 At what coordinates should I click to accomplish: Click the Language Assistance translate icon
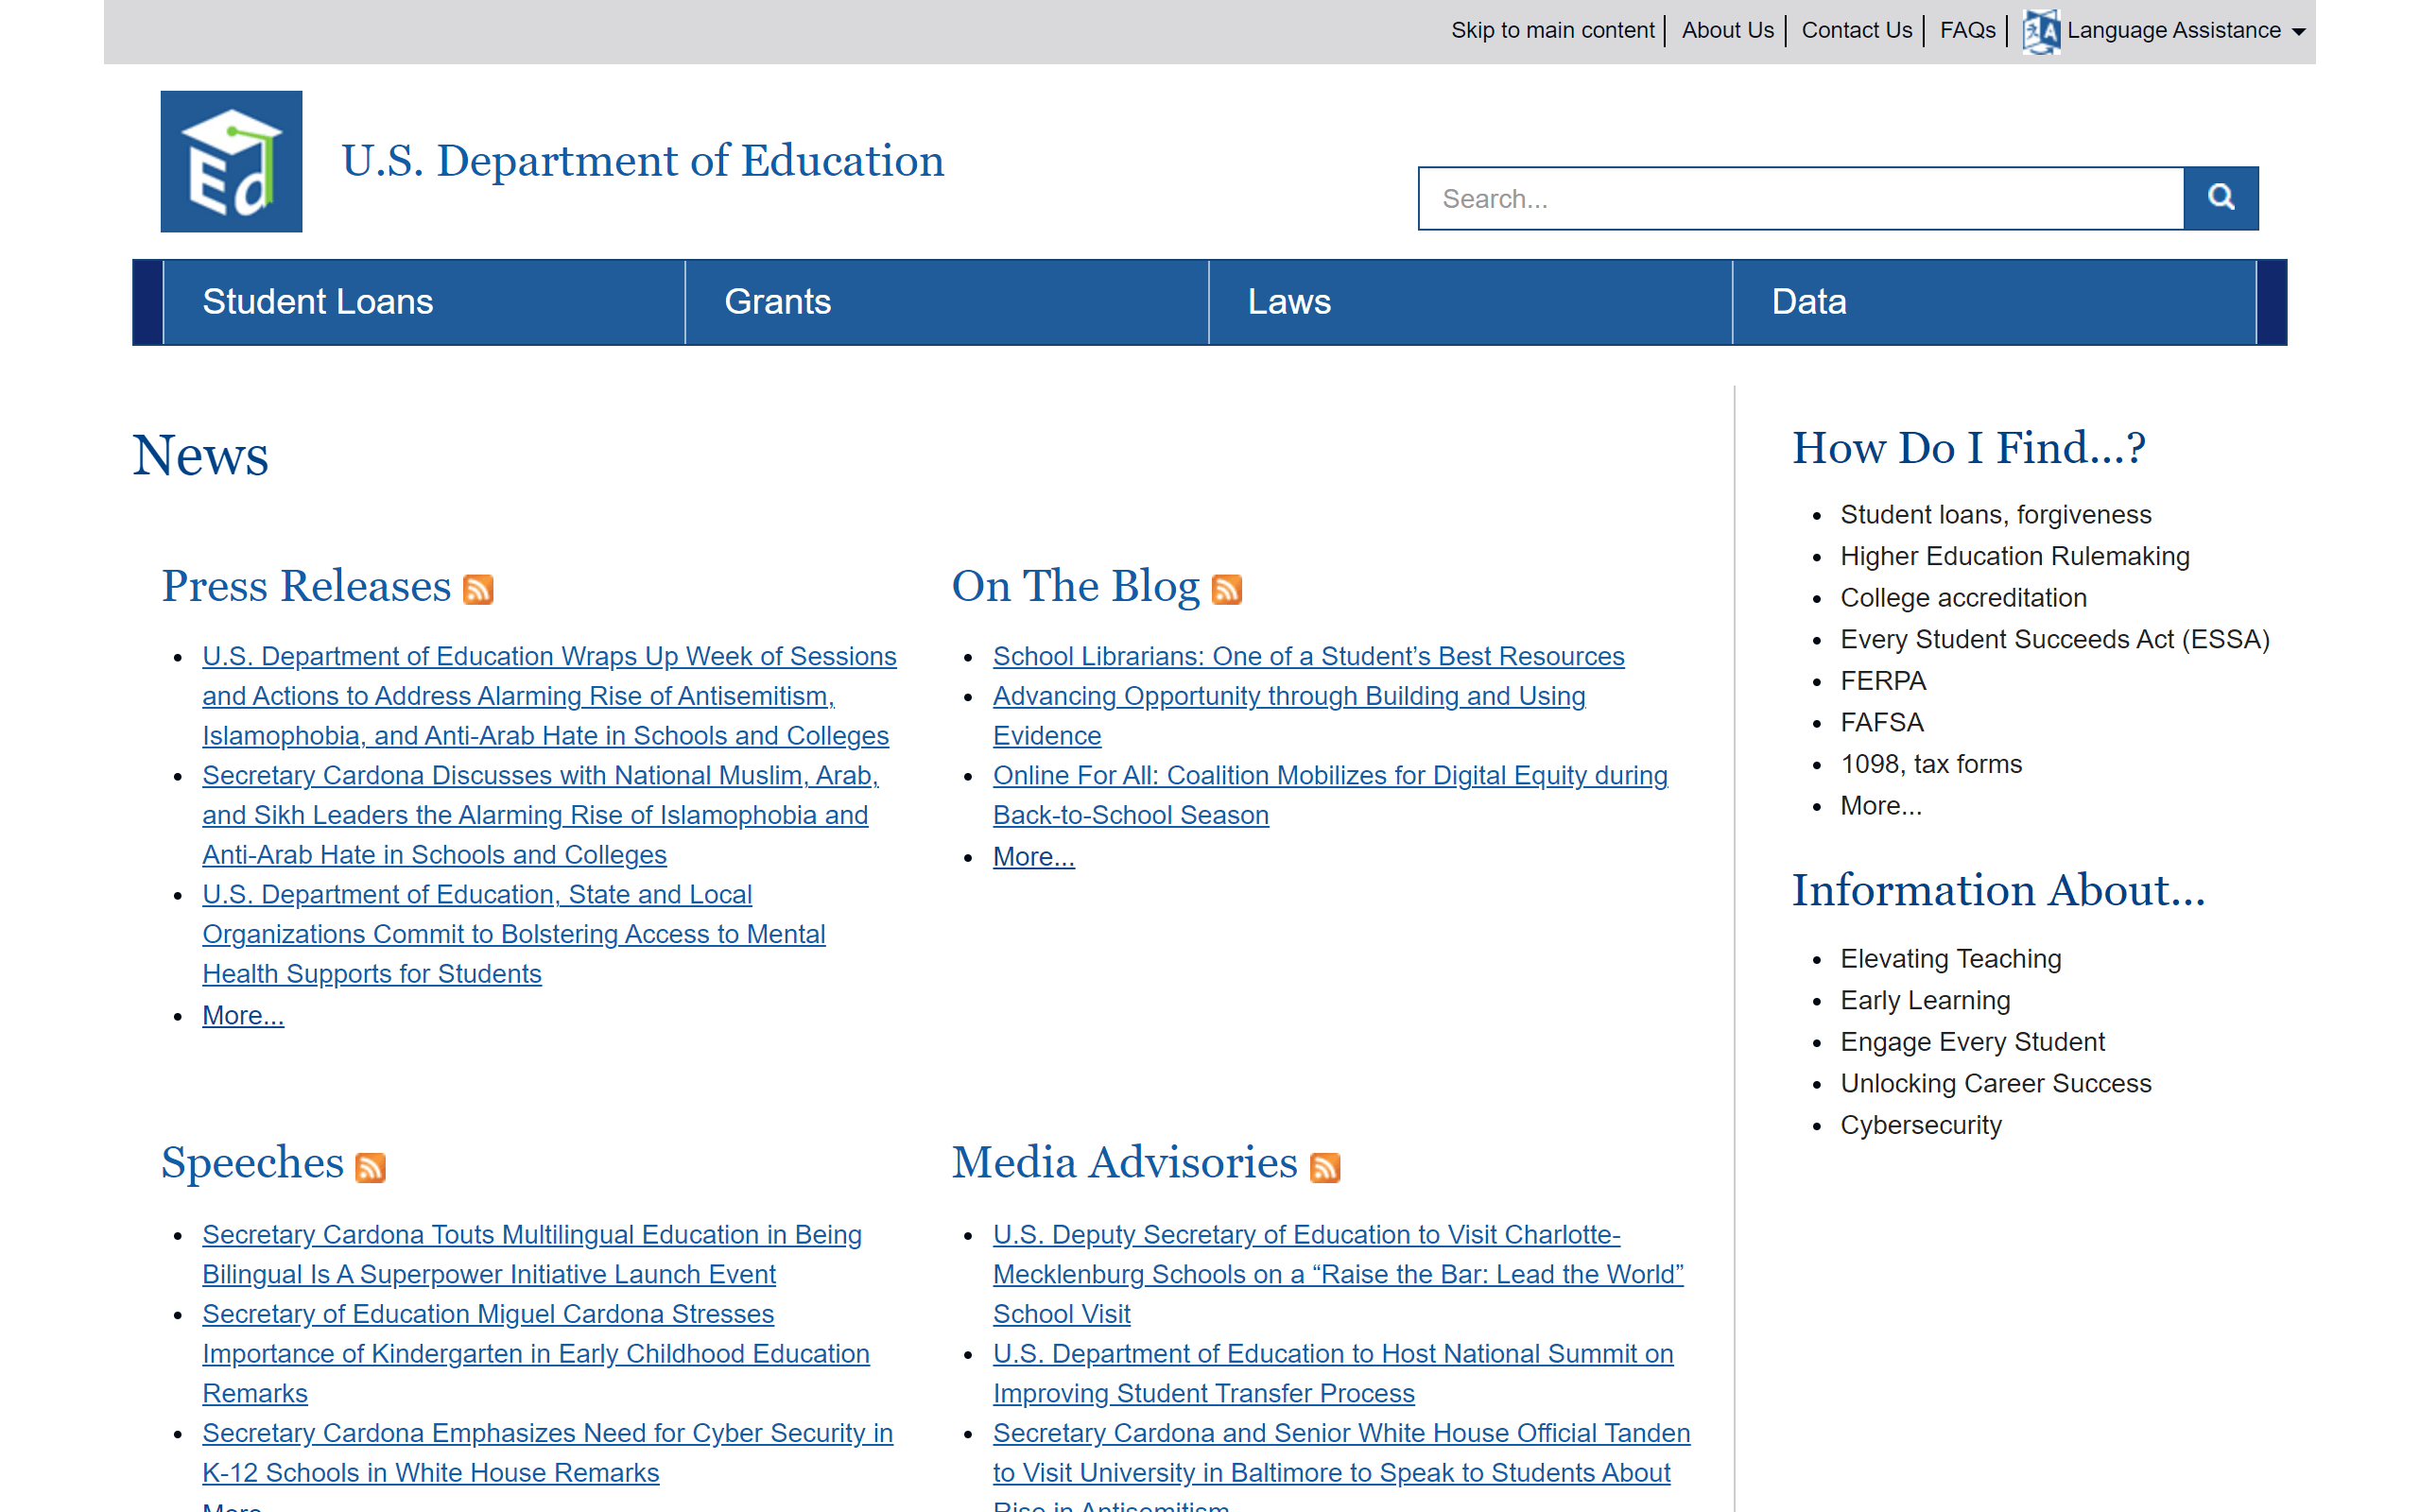pyautogui.click(x=2040, y=31)
